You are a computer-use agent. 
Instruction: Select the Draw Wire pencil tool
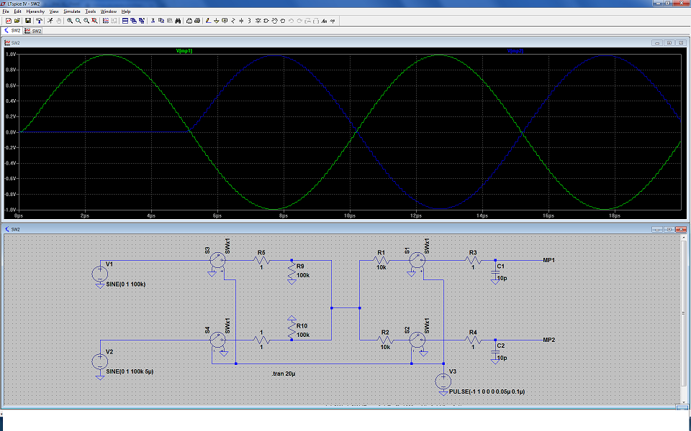[207, 21]
